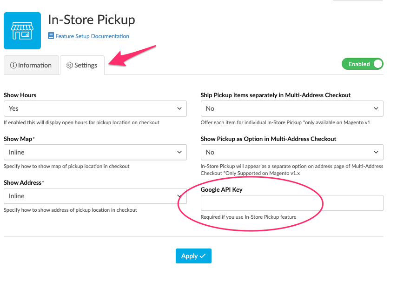Image resolution: width=397 pixels, height=289 pixels.
Task: Click the book icon beside Feature Setup Documentation
Action: [51, 36]
